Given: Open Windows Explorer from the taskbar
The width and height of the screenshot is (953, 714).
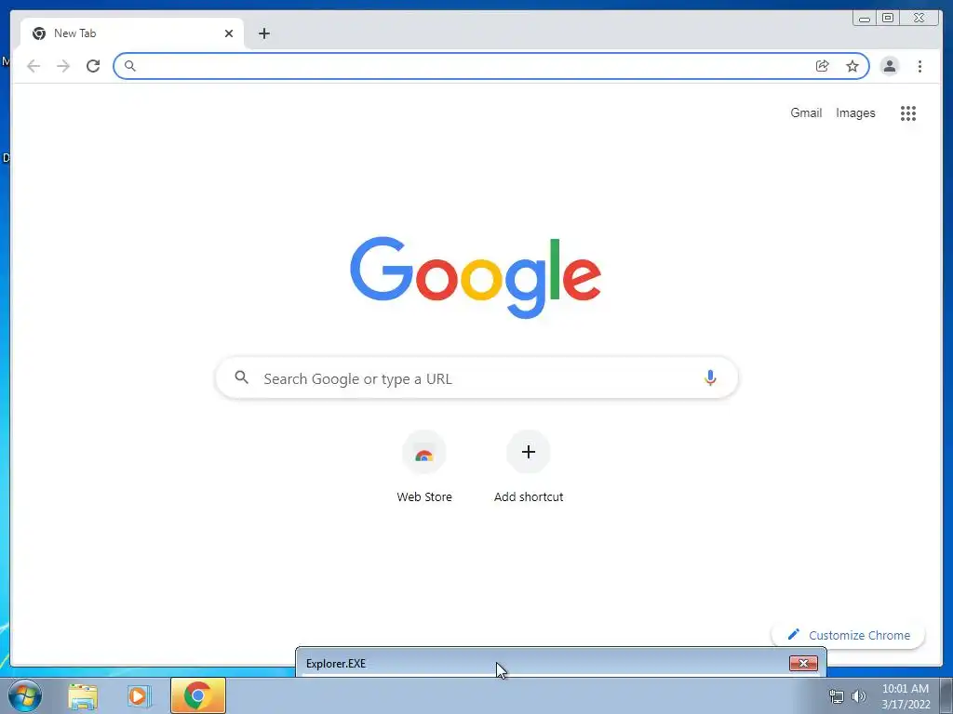Looking at the screenshot, I should (x=83, y=695).
